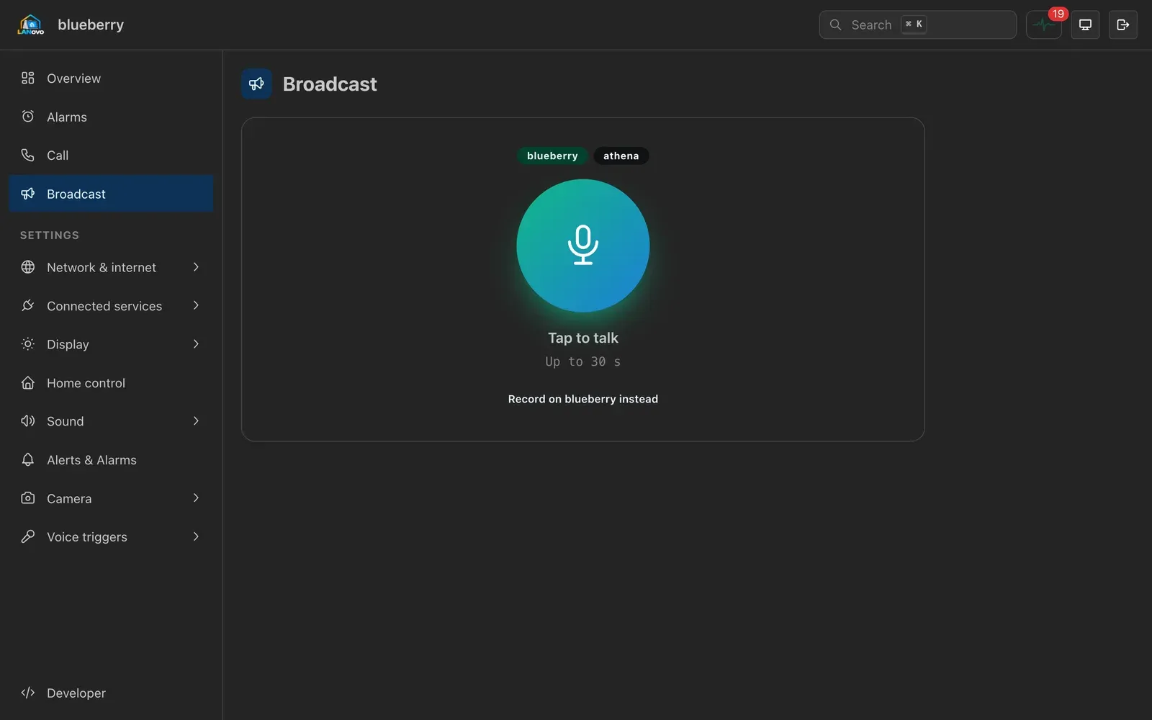
Task: Click the Tap to talk label
Action: coord(582,338)
